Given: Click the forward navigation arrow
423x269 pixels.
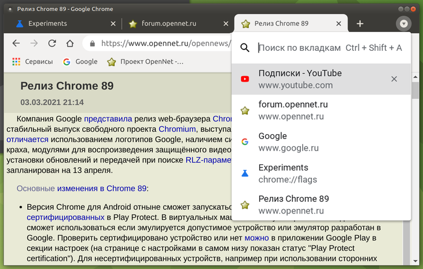Looking at the screenshot, I should click(34, 43).
